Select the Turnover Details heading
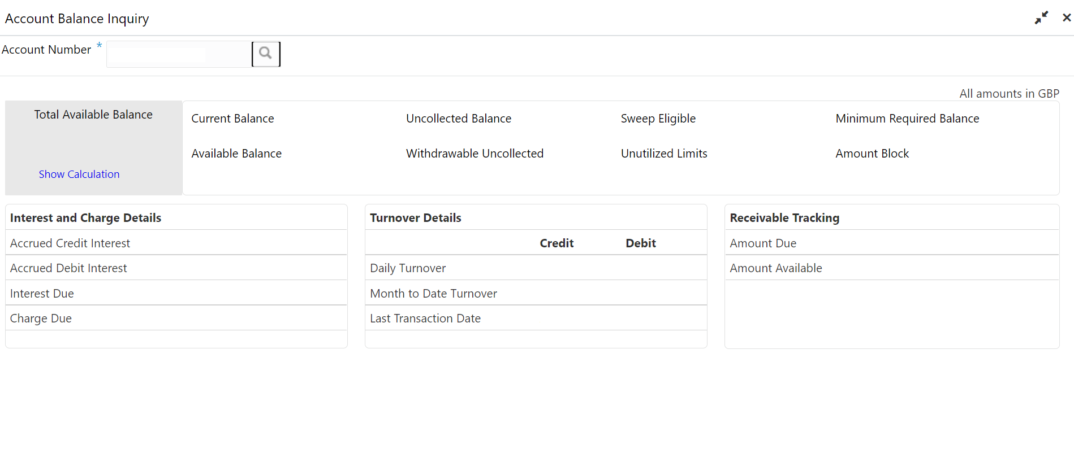Viewport: 1074px width, 467px height. (x=416, y=218)
